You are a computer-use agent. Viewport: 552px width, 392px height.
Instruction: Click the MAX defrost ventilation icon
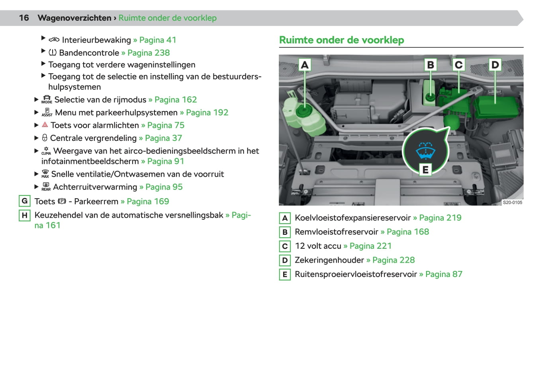(x=45, y=174)
